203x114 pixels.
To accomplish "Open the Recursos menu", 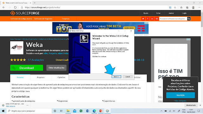I will 66,19.
